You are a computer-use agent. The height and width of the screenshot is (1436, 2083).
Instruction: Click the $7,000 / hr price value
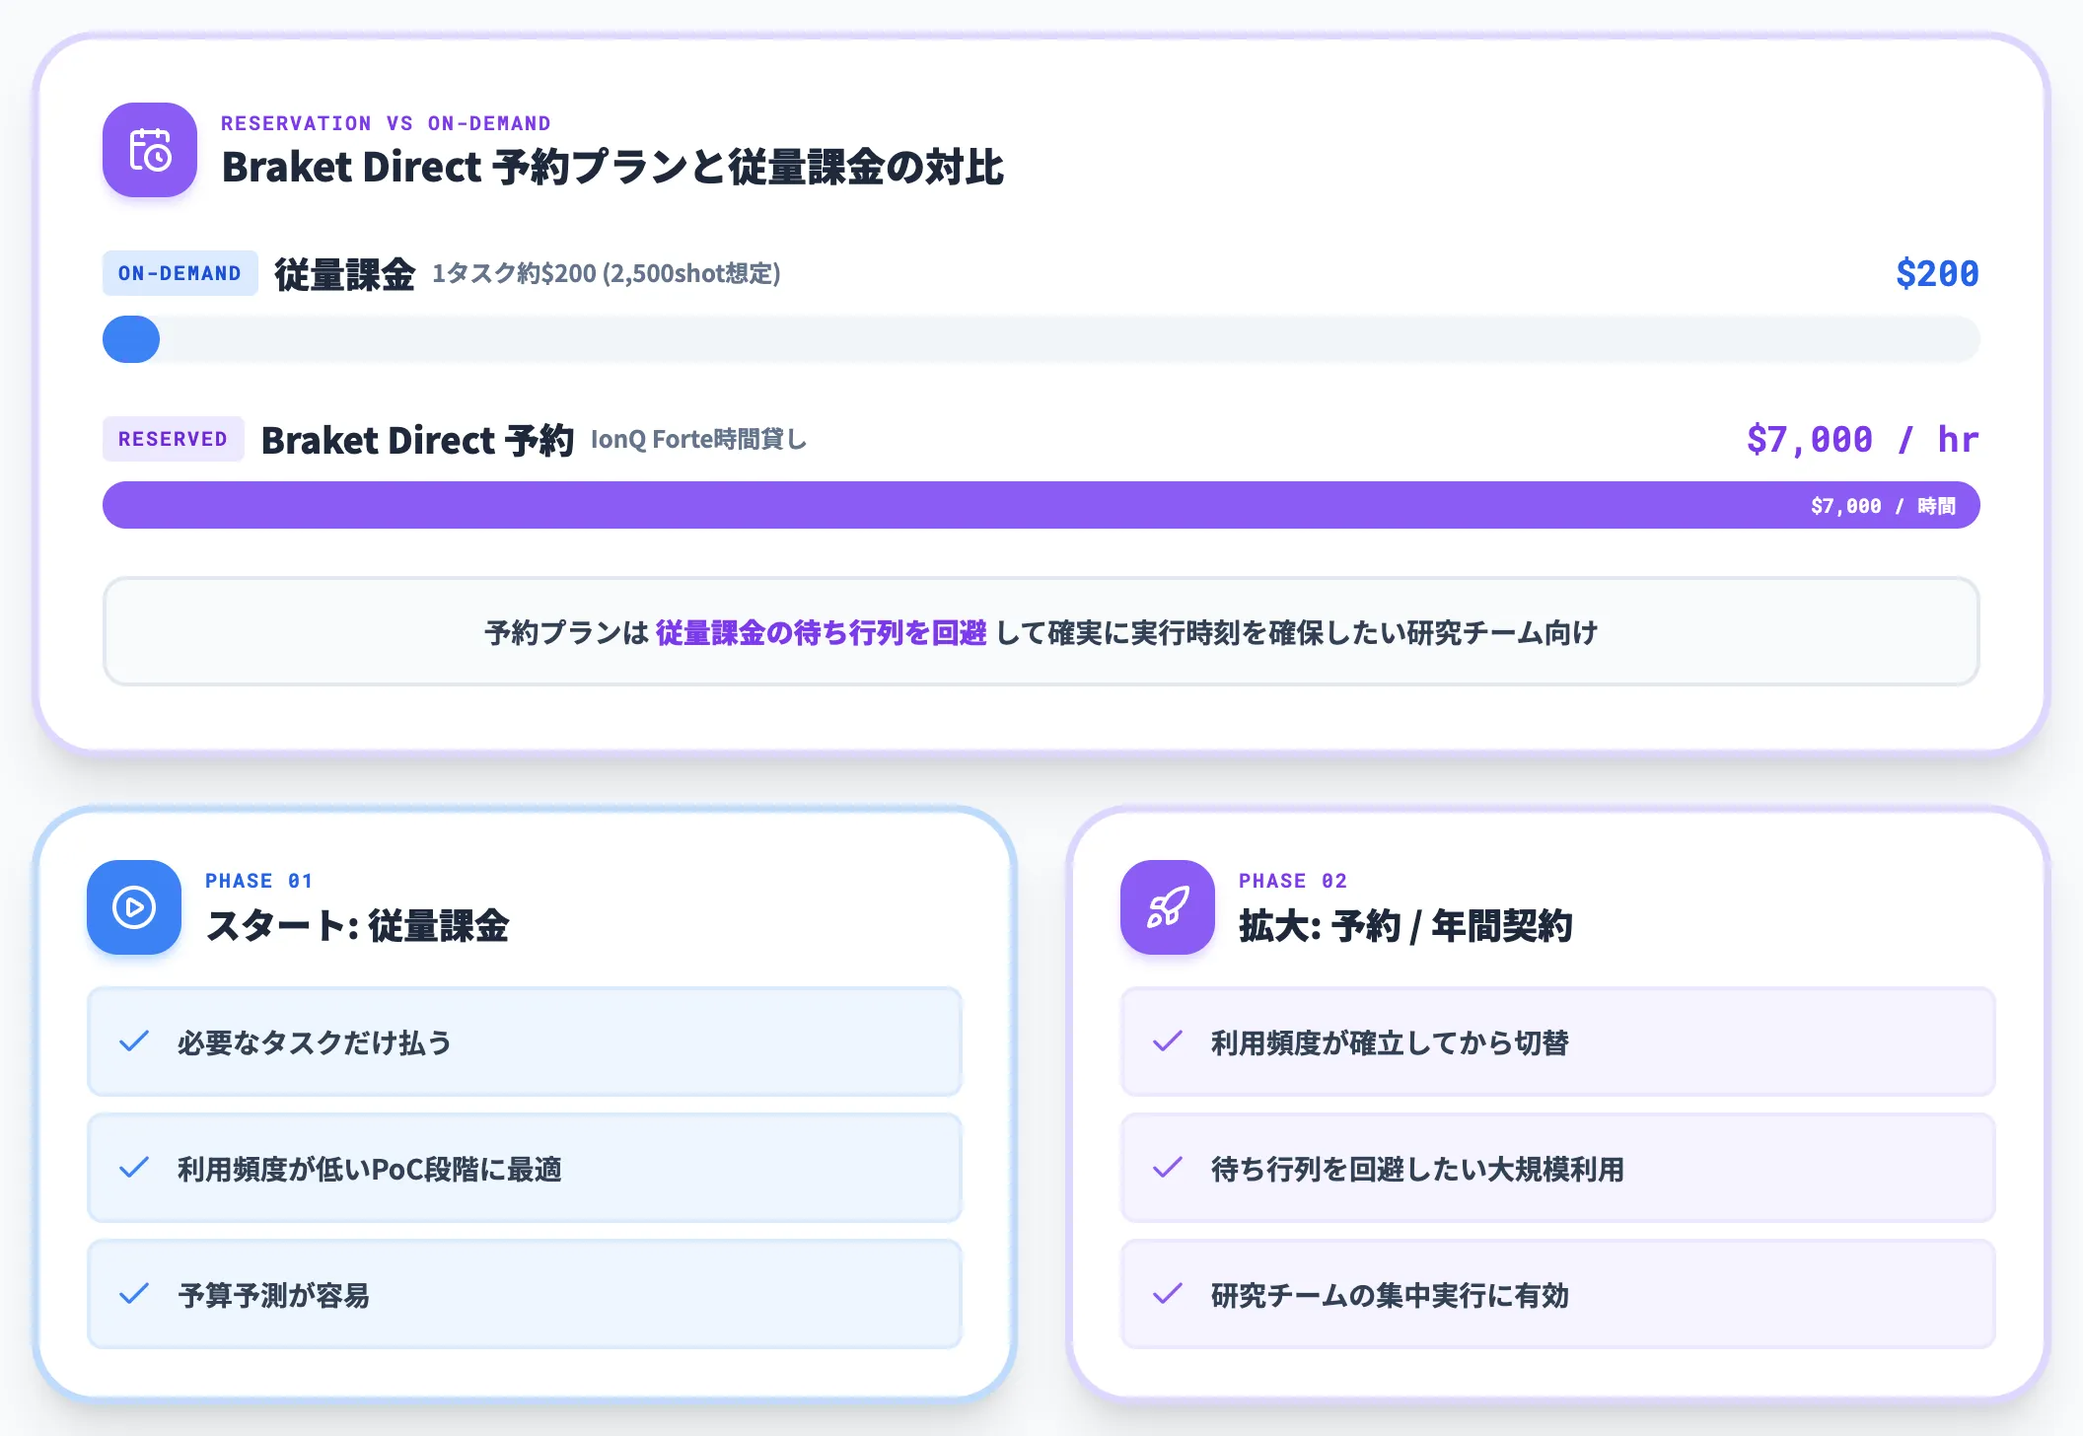click(x=1862, y=439)
